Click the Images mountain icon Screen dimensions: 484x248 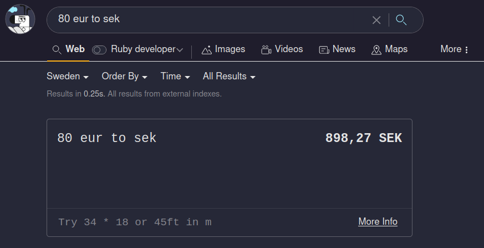coord(207,49)
